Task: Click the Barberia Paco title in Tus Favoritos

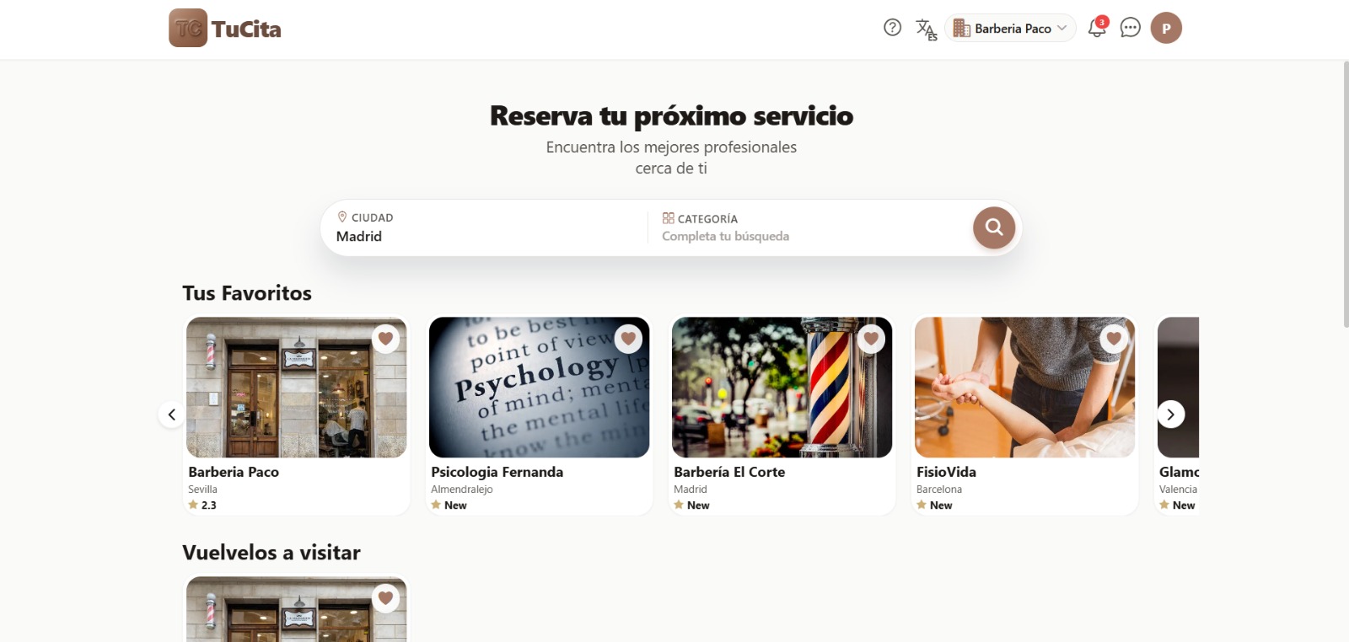Action: pyautogui.click(x=234, y=472)
